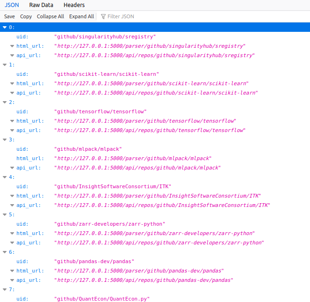Toggle html_url arrow for sregistry entry
This screenshot has width=310, height=302.
tap(12, 46)
